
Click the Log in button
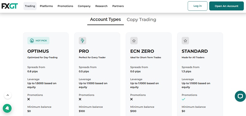197,6
